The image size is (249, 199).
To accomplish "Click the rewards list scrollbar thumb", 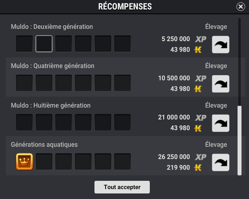I will tap(240, 140).
